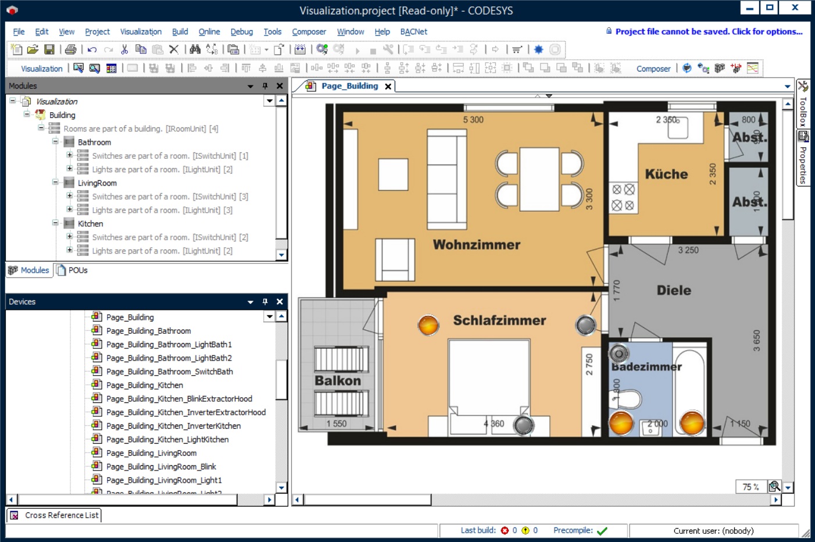This screenshot has height=542, width=815.
Task: Toggle the pin on the Devices panel
Action: 265,302
